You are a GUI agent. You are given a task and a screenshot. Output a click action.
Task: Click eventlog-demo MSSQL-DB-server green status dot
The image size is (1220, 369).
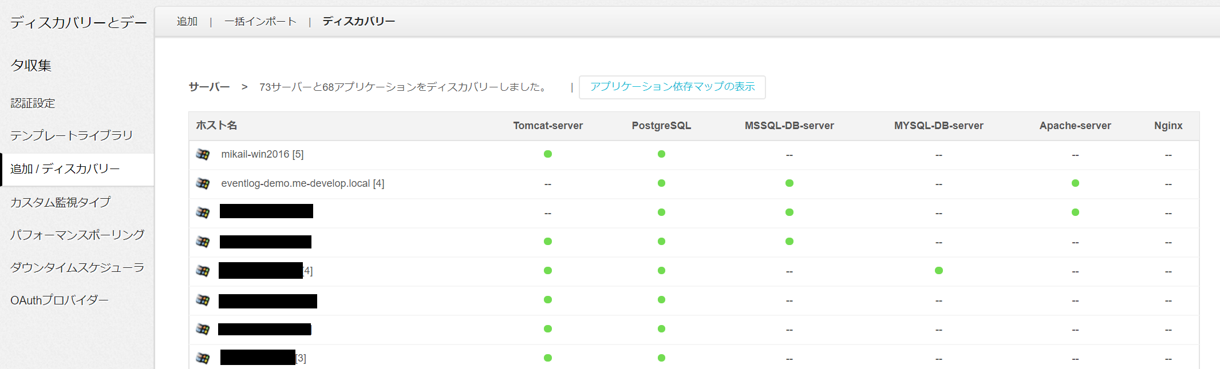tap(789, 183)
